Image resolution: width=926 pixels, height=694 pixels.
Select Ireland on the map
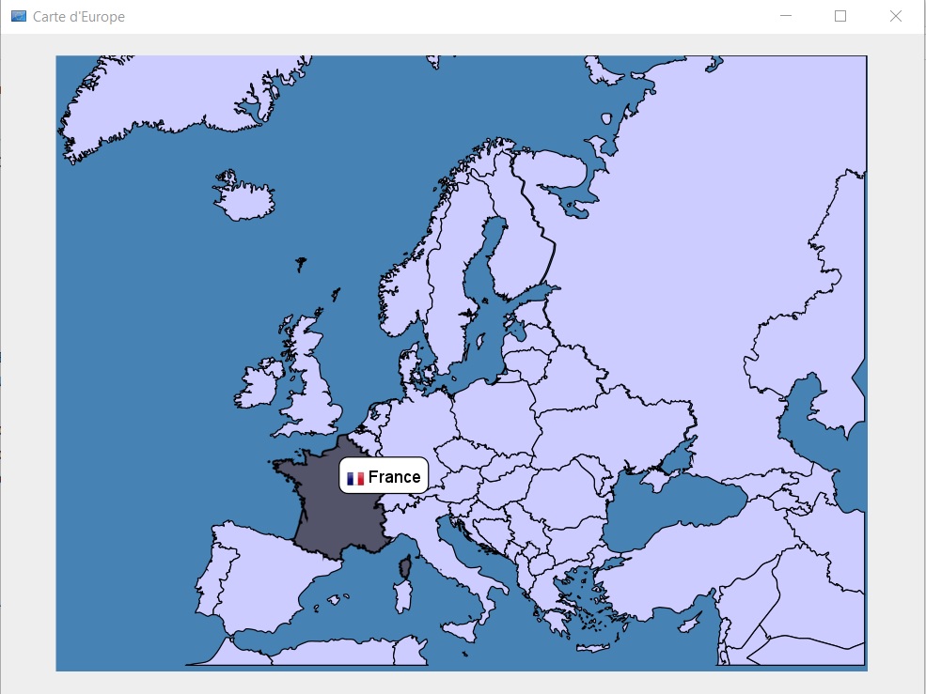pos(257,387)
